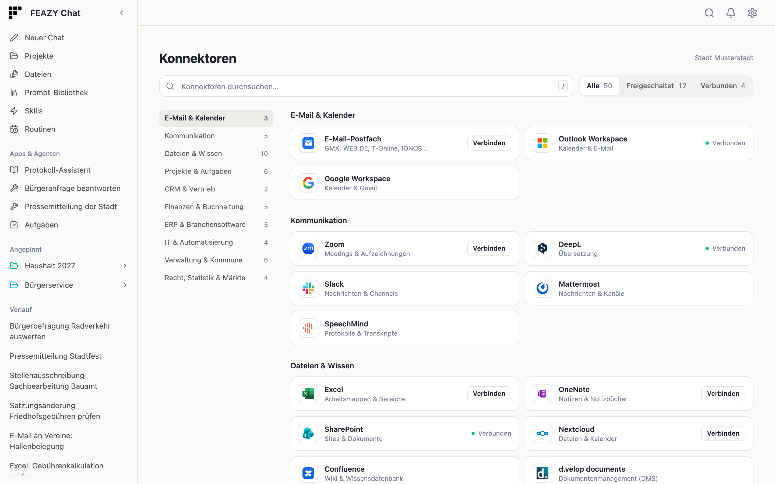Viewport: 775px width, 484px height.
Task: Click the SpeechMind waveform icon
Action: (x=308, y=328)
